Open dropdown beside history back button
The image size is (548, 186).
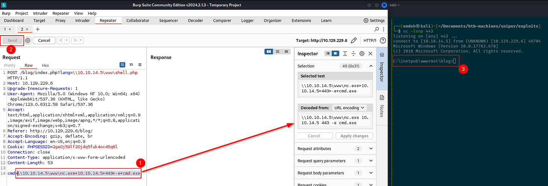(66, 40)
